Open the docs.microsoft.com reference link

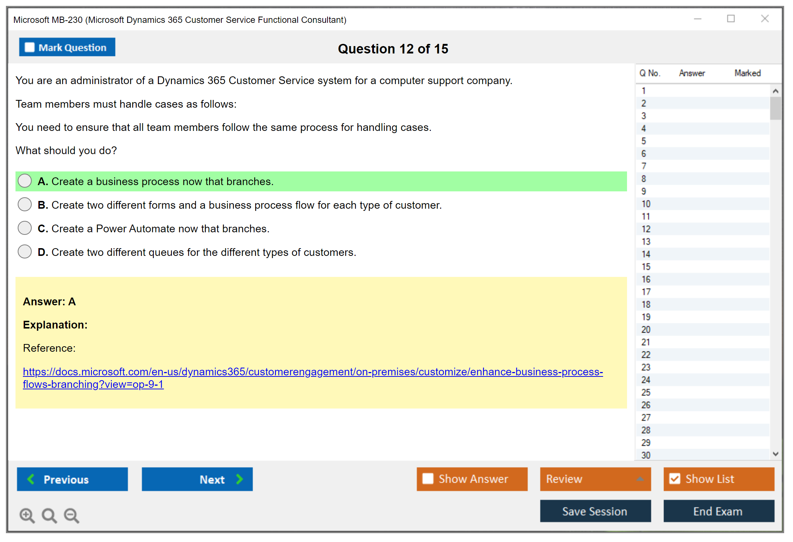point(313,372)
